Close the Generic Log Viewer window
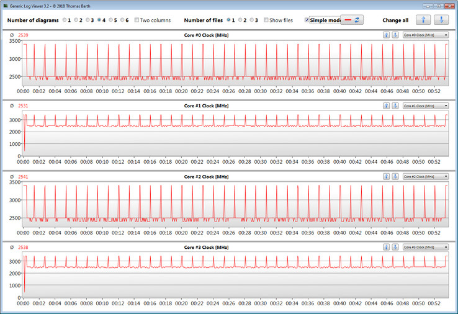Screen dimensions: 458x314 [449, 6]
